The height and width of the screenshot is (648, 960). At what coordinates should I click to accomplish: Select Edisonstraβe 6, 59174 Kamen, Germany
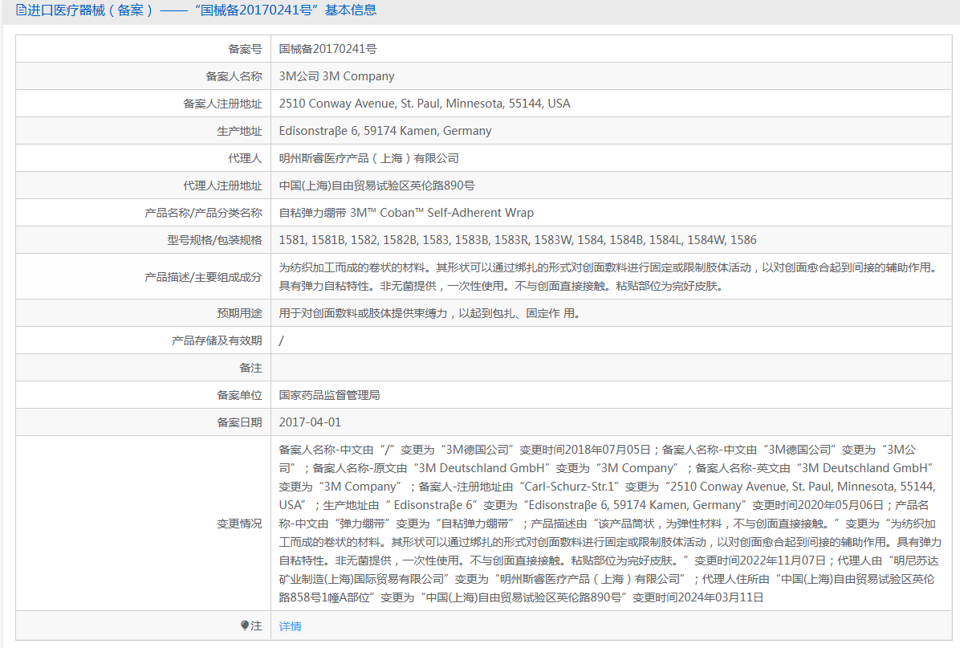click(x=385, y=131)
